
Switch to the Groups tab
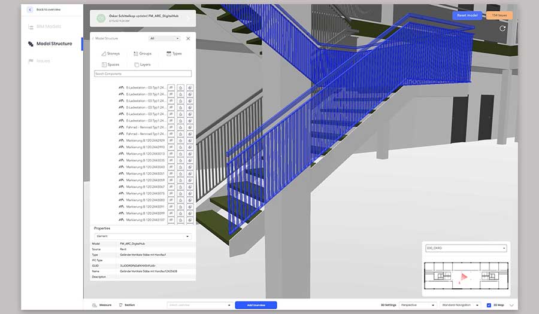point(143,54)
